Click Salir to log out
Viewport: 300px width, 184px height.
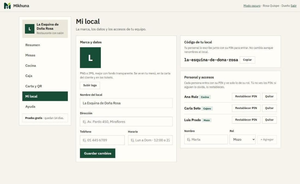click(293, 6)
